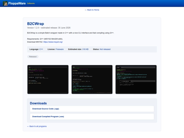Go back to all programs
The image size is (184, 138).
pos(37,126)
